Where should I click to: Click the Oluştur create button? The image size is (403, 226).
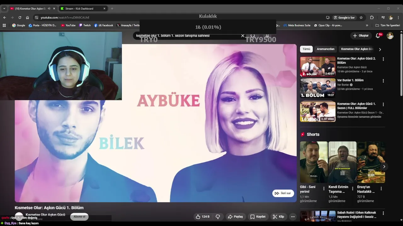tap(361, 36)
